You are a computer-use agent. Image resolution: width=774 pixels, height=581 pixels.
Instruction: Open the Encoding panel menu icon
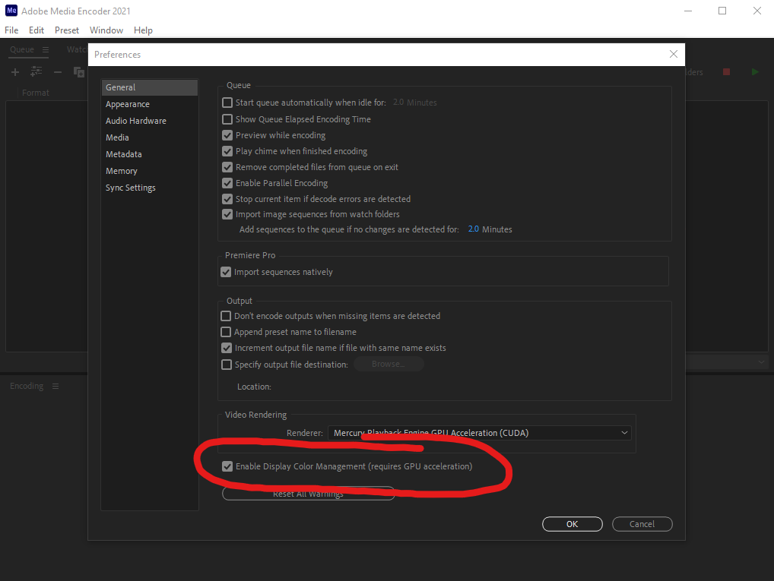[55, 386]
